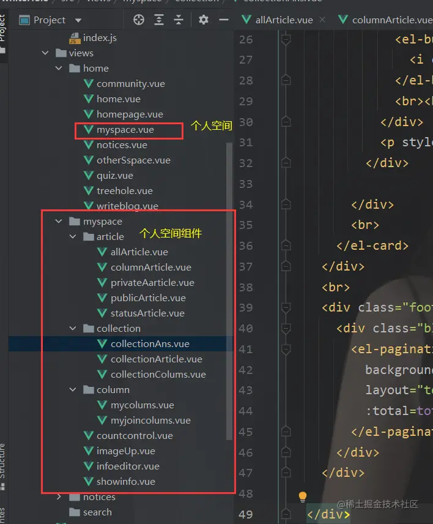Toggle code fold at line 41

coord(286,349)
